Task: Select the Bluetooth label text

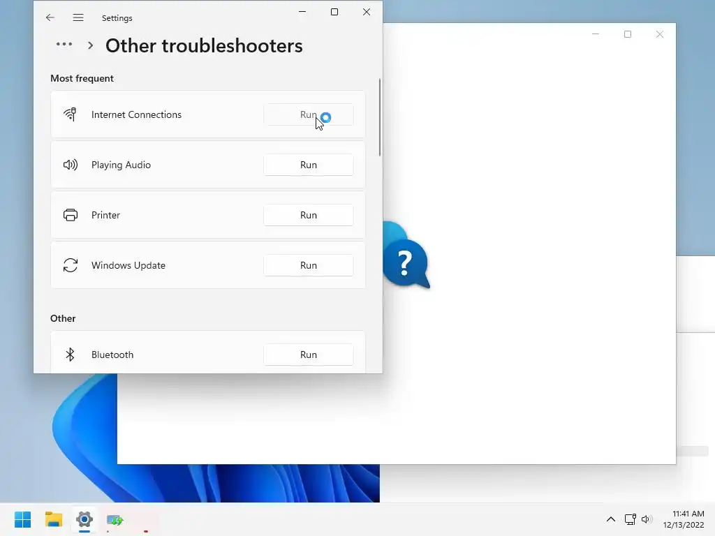Action: (x=112, y=354)
